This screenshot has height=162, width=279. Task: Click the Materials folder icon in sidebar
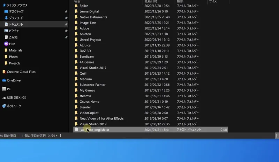pos(6,50)
